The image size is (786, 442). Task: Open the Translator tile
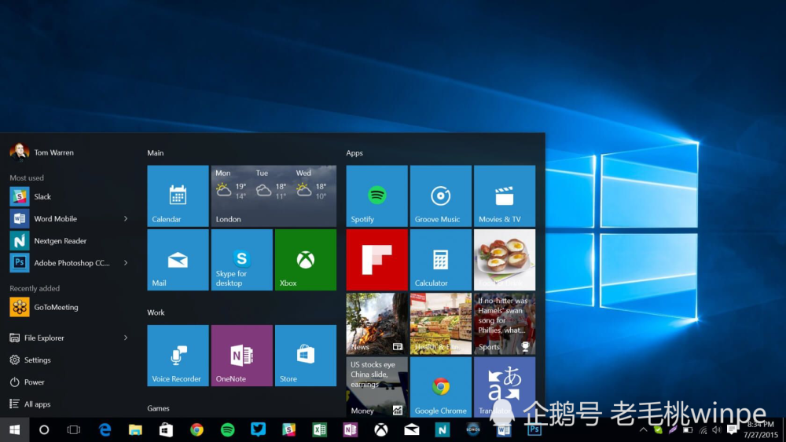[x=505, y=387]
